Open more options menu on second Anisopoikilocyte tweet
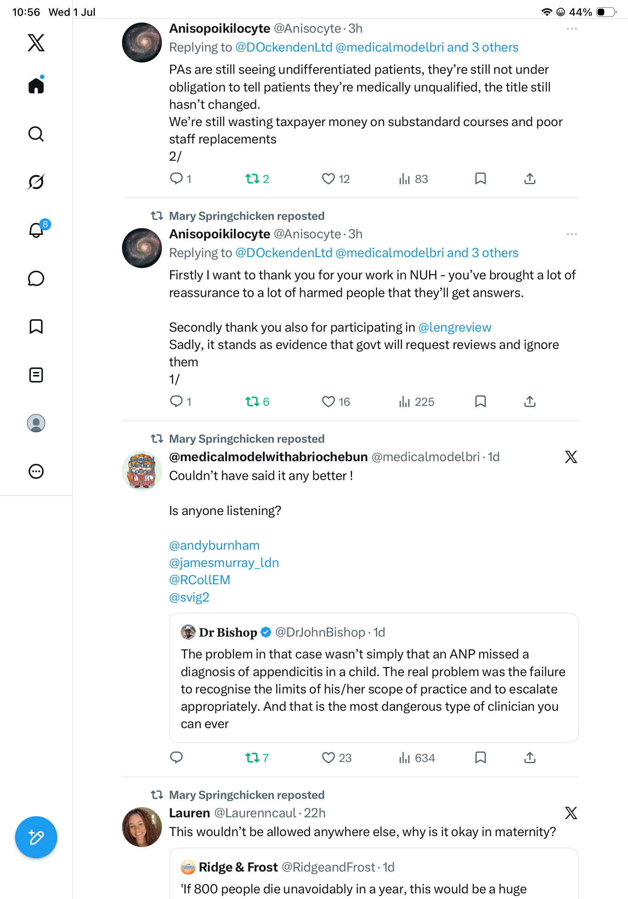The height and width of the screenshot is (899, 628). (x=572, y=234)
